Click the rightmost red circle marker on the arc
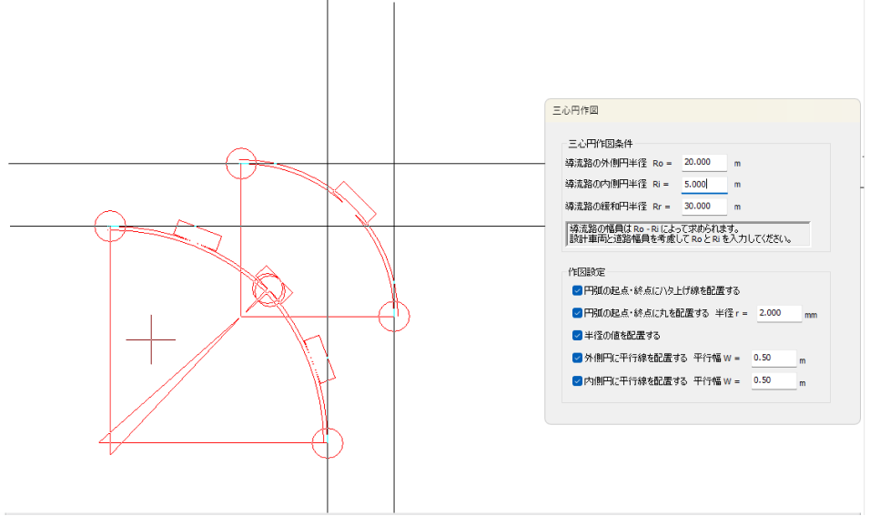Screen dimensions: 870x516 394,316
